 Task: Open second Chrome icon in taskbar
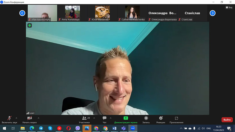[105, 128]
